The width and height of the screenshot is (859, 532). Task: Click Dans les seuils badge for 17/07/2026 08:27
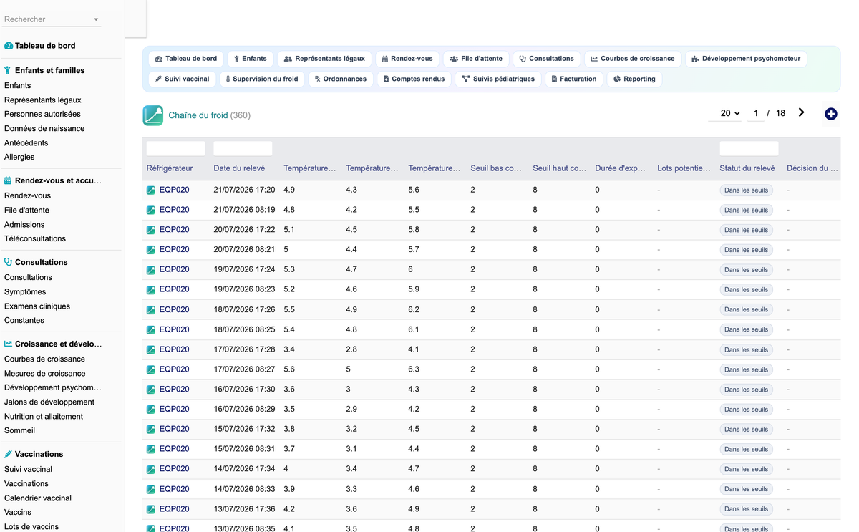point(746,370)
